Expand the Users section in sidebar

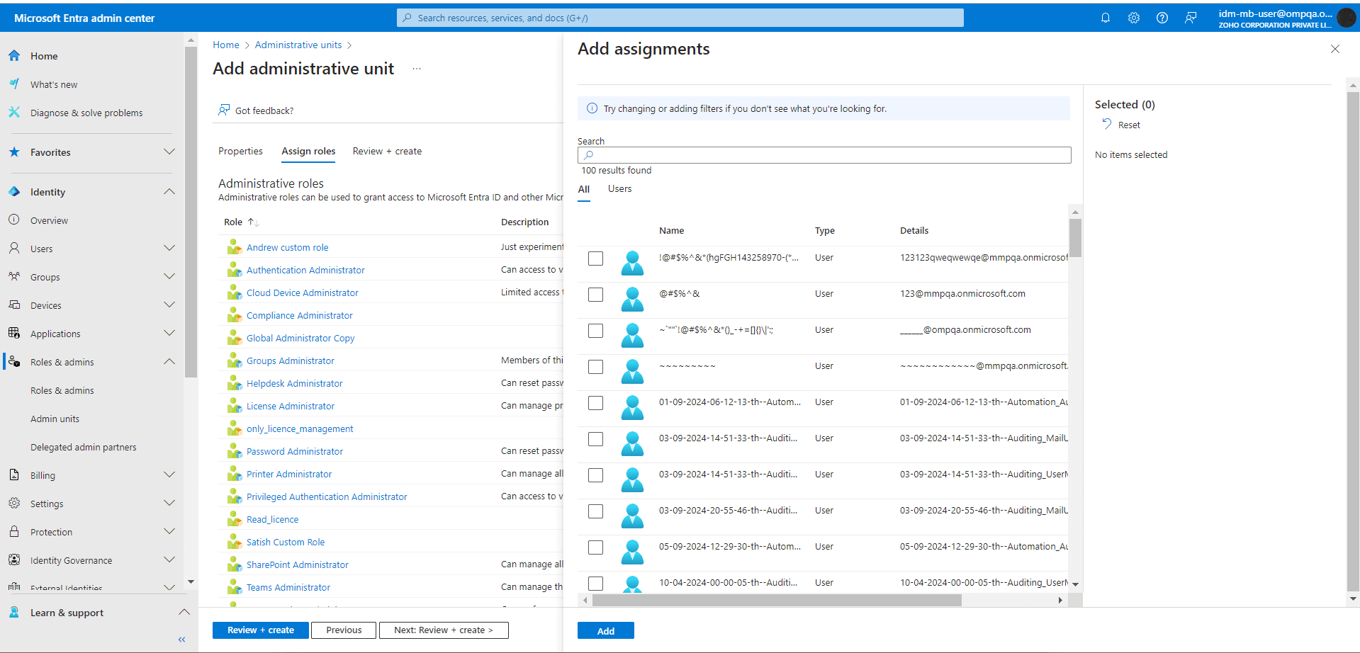pyautogui.click(x=169, y=248)
